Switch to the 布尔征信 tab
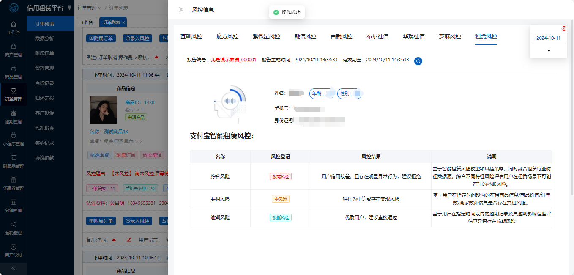 tap(377, 37)
